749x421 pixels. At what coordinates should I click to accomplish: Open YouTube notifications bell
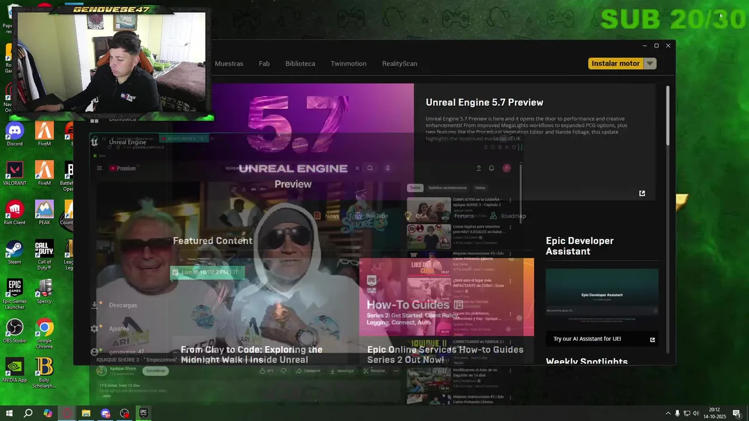(x=492, y=168)
